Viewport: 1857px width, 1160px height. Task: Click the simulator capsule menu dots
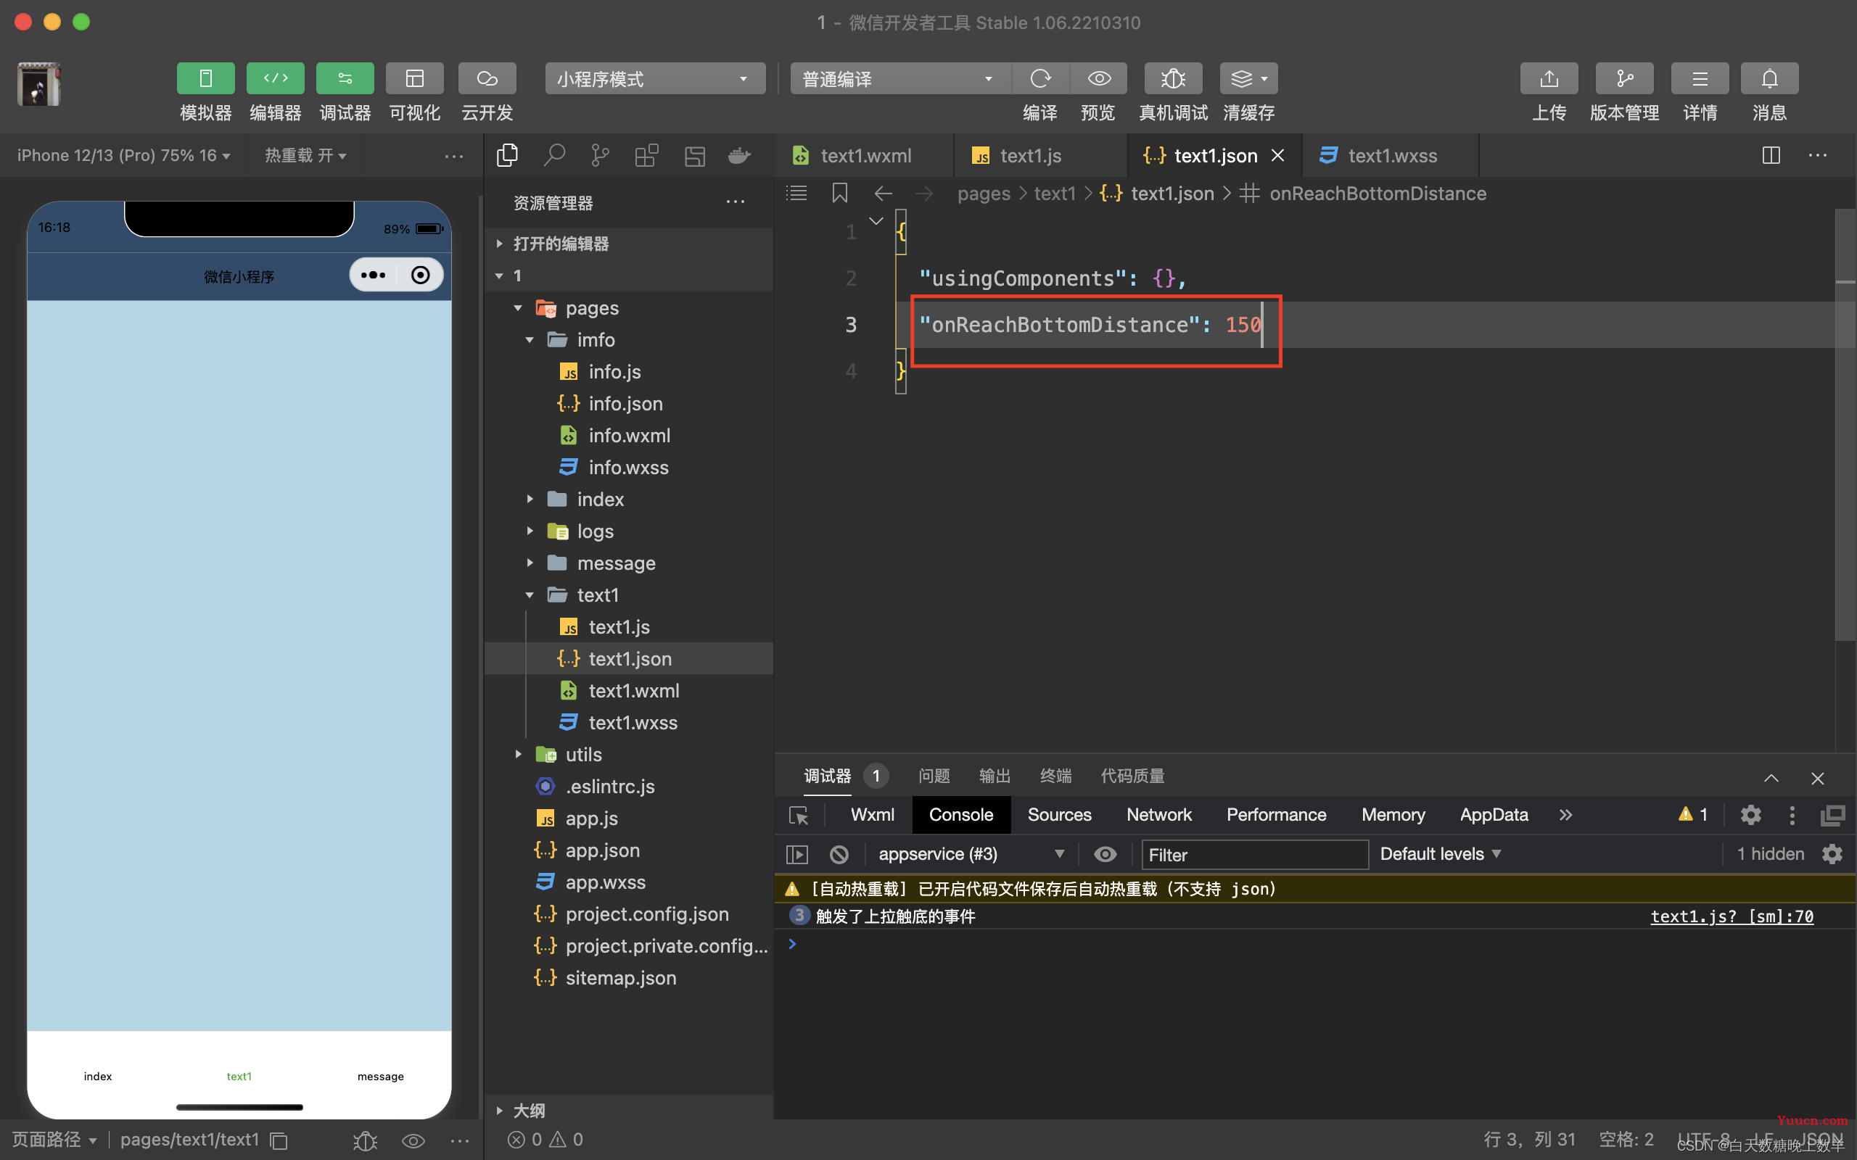374,275
